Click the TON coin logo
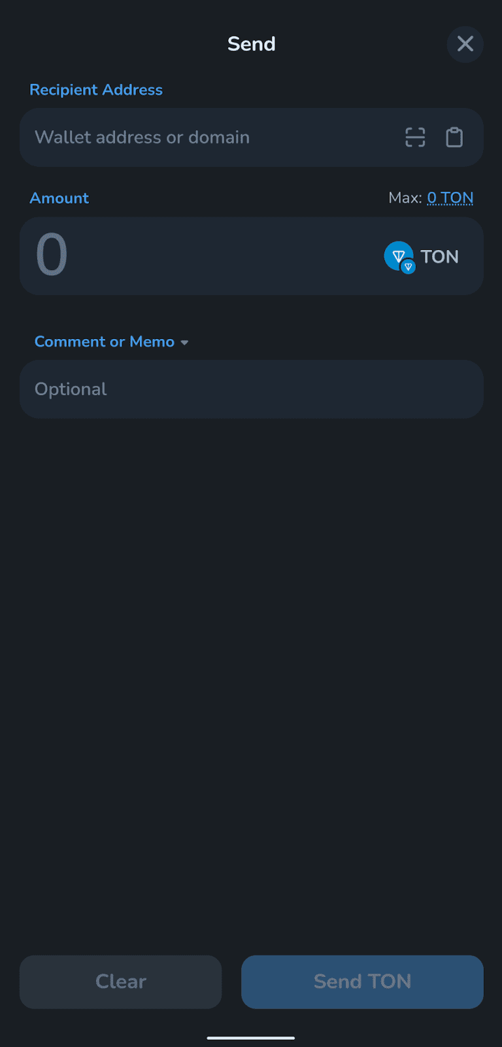 pos(397,254)
